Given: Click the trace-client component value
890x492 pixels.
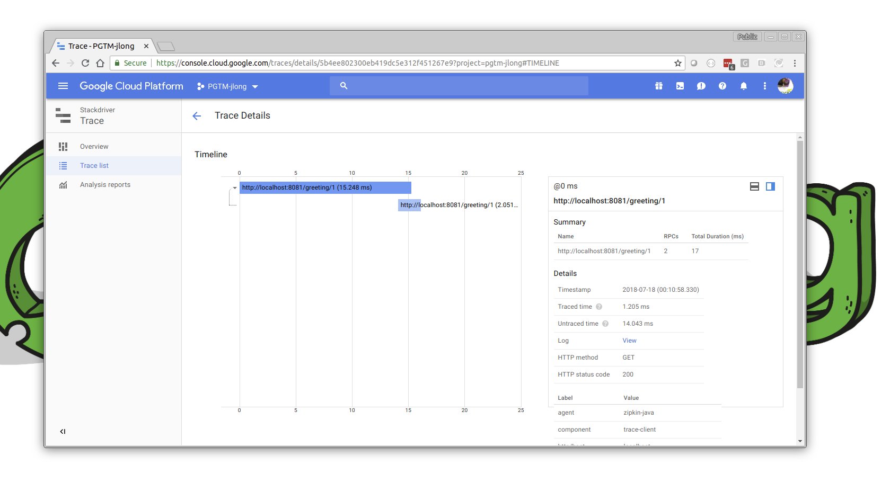Looking at the screenshot, I should (639, 430).
